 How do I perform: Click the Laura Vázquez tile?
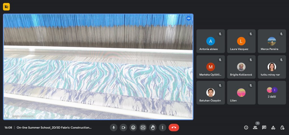241,41
